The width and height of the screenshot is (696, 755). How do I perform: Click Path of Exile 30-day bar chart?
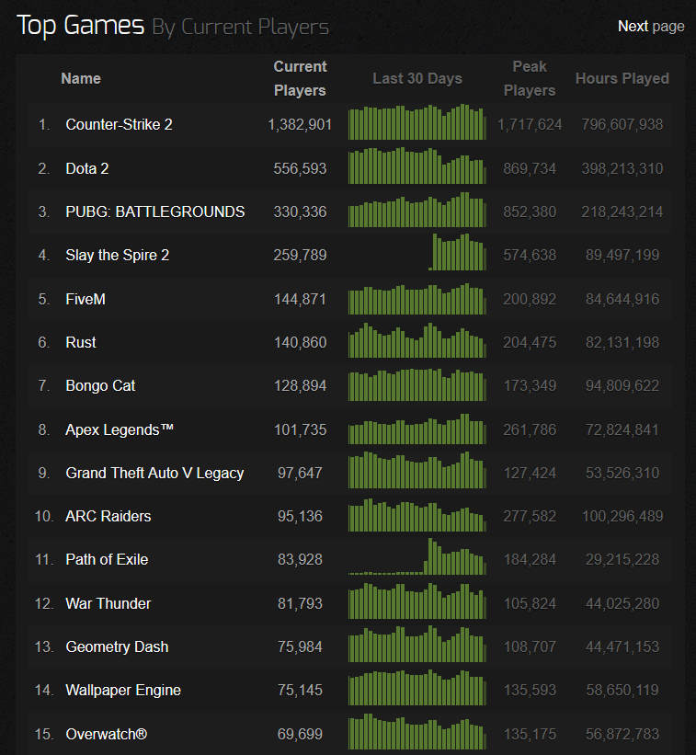pos(417,556)
